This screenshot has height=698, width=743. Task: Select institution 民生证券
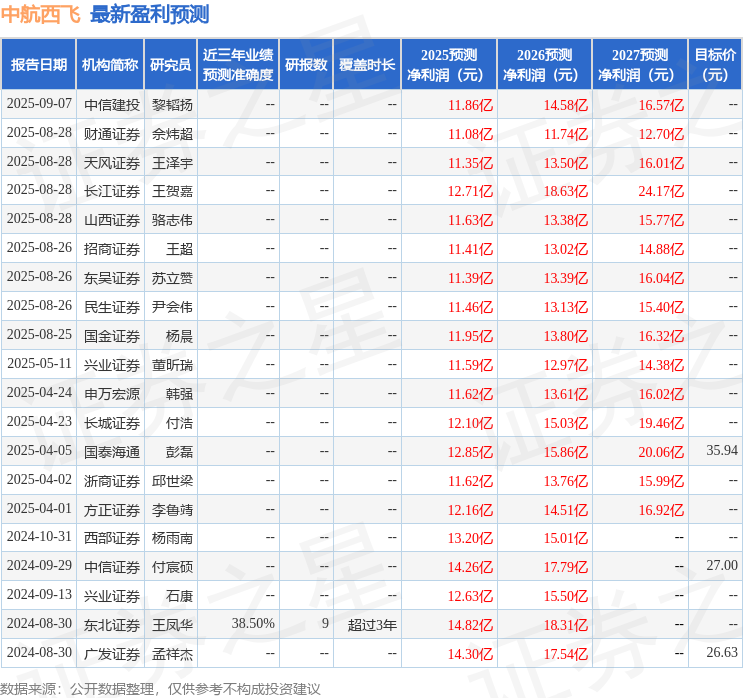112,307
